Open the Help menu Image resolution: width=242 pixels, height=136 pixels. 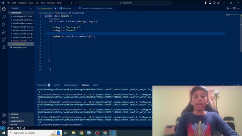pyautogui.click(x=59, y=3)
